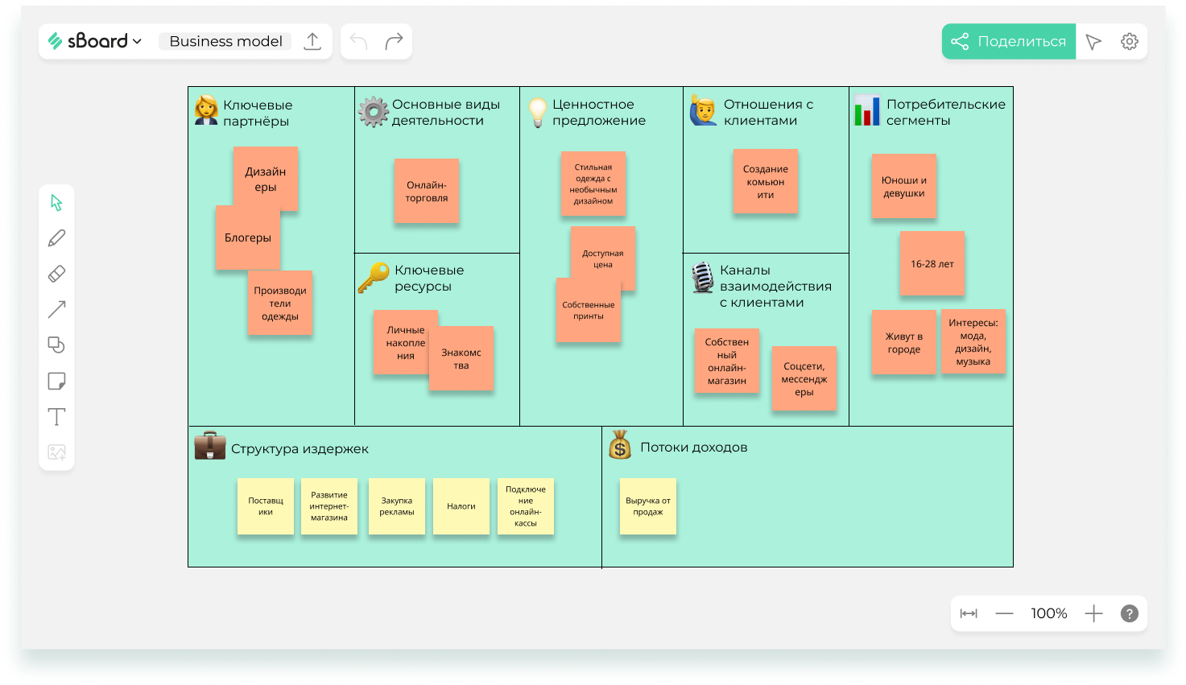Viewport: 1186px width, 685px height.
Task: Select the Онлайн-торговля sticky note
Action: click(427, 191)
